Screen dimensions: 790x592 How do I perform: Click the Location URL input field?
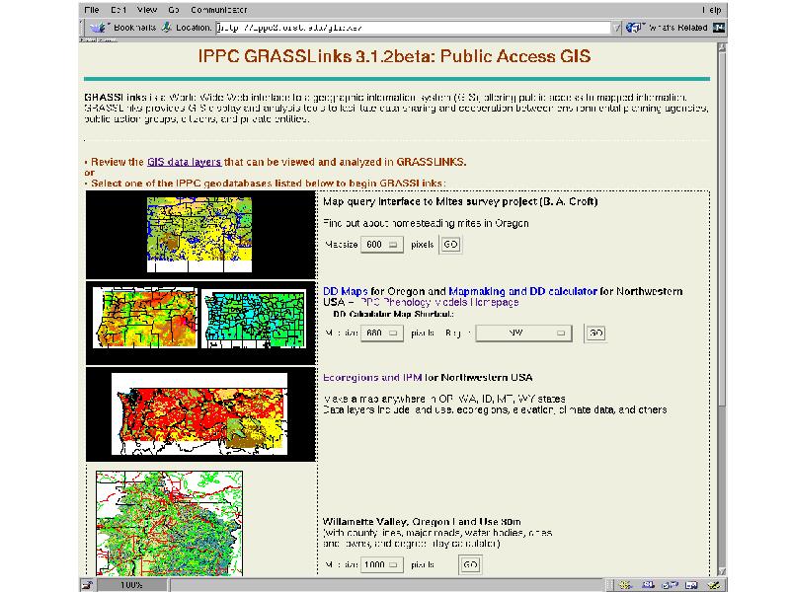tap(413, 28)
